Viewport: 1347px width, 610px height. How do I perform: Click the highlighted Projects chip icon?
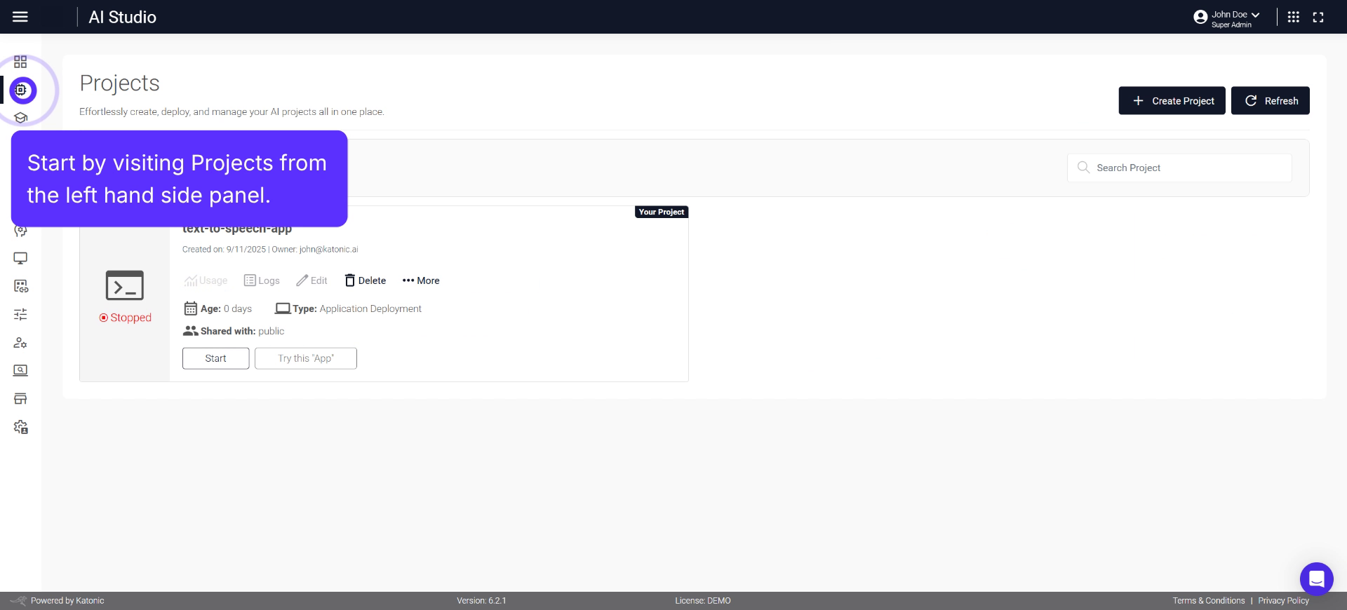tap(22, 90)
